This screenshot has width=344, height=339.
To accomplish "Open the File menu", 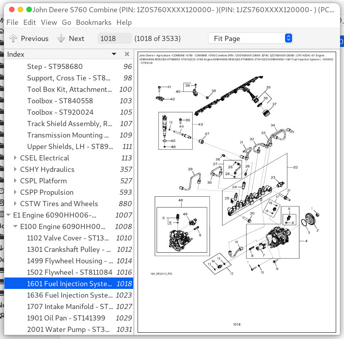I will 12,22.
